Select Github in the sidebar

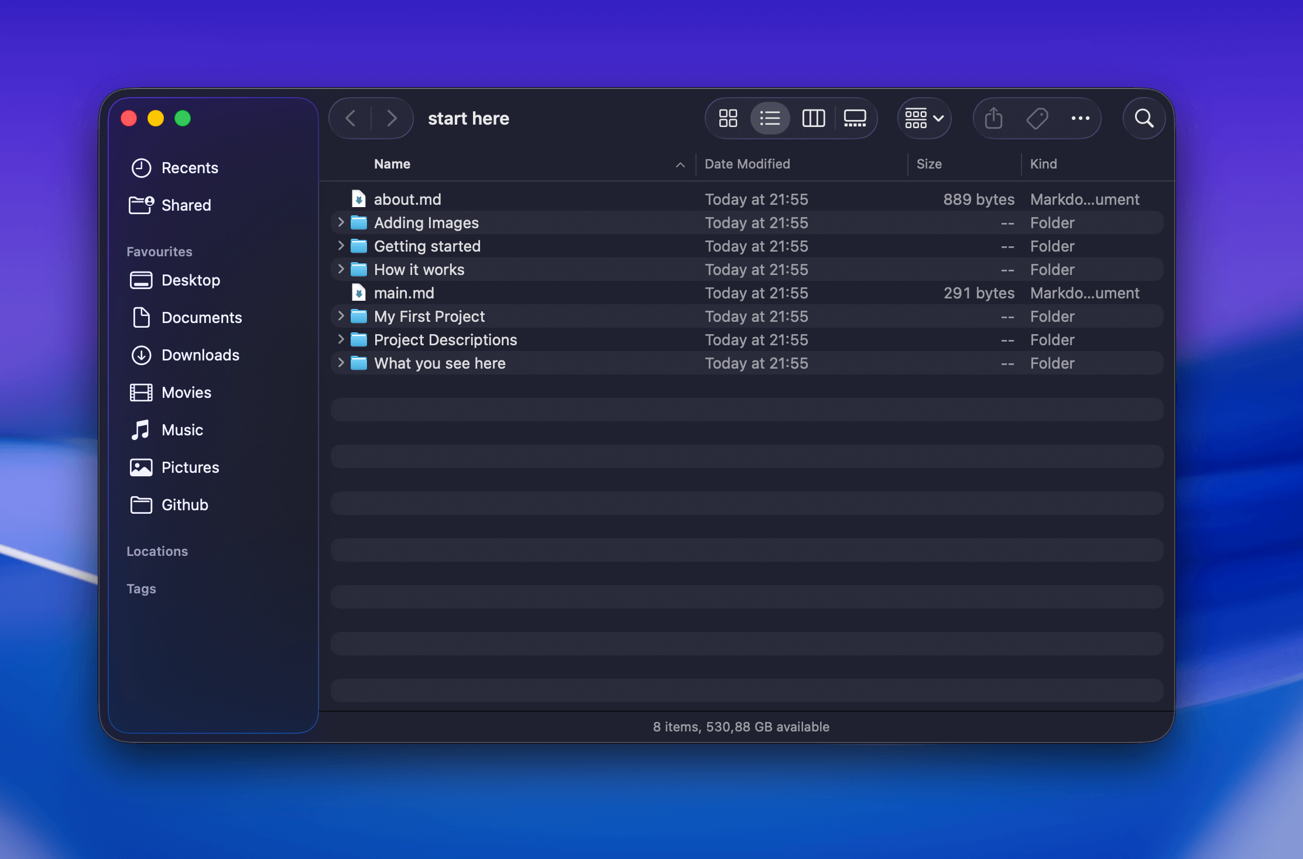pyautogui.click(x=184, y=505)
